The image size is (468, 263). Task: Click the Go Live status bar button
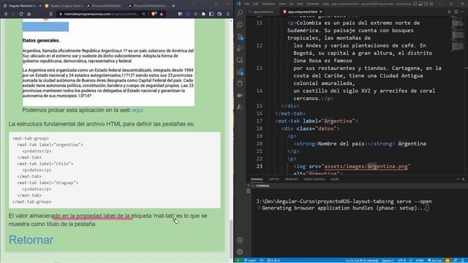(435, 260)
